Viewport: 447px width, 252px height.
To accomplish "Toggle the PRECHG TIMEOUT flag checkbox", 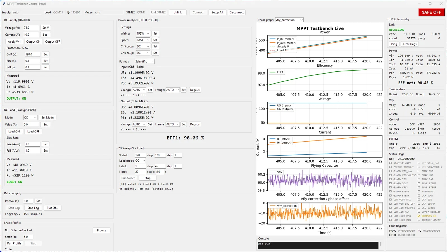I will (391, 167).
